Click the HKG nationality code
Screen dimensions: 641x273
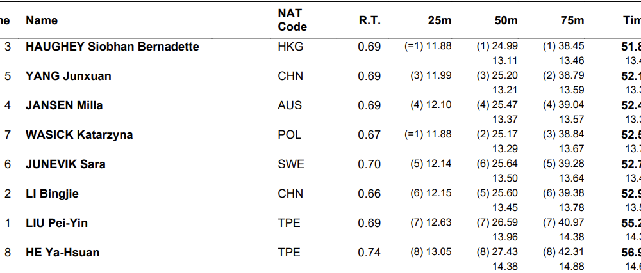(290, 47)
